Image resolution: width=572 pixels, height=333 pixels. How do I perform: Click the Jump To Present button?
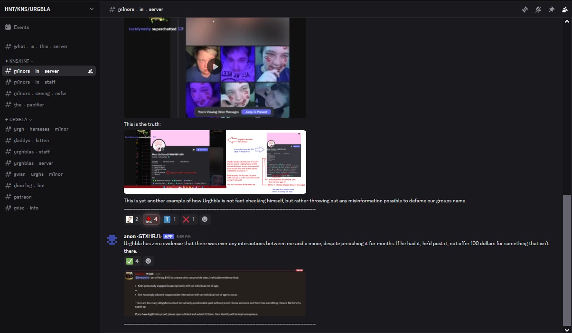(x=257, y=112)
